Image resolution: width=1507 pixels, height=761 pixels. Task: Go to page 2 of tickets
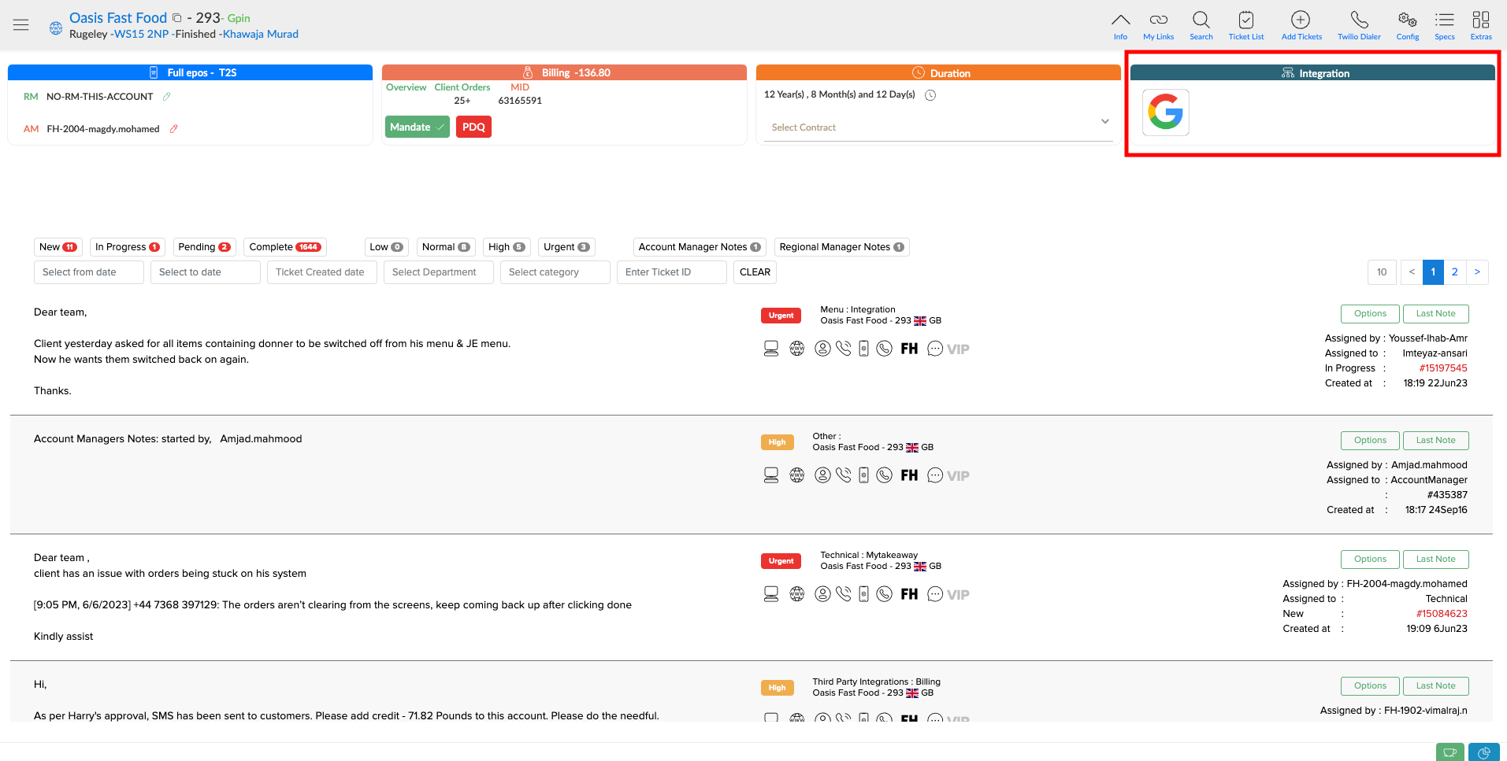click(x=1454, y=272)
